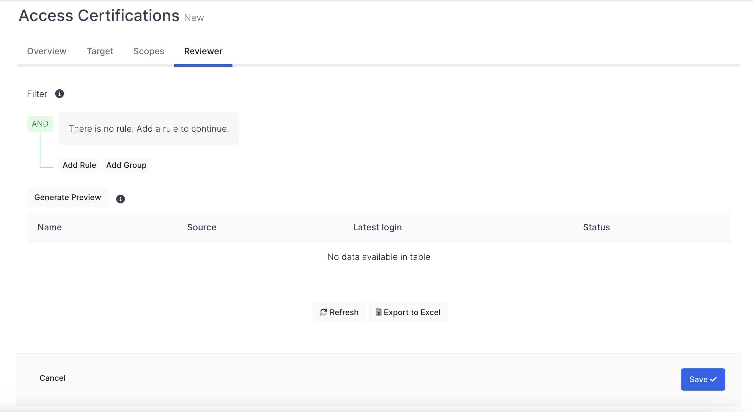753x412 pixels.
Task: Click the Excel file icon
Action: click(378, 312)
